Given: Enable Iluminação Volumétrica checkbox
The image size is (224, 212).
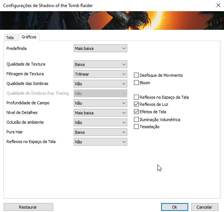Looking at the screenshot, I should (x=137, y=119).
